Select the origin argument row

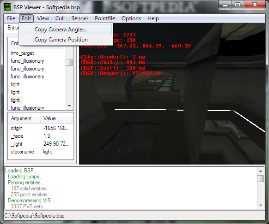click(41, 128)
